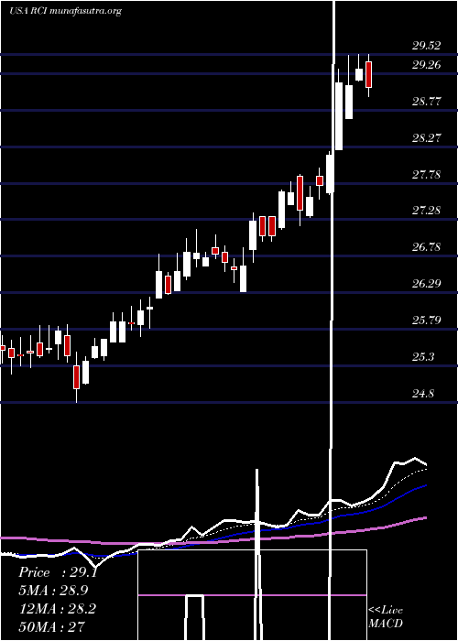Click the 27.28 price level label
458x641 pixels.
point(427,211)
